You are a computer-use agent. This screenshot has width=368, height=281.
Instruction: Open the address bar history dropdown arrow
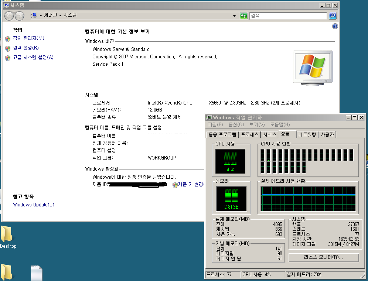tap(234, 16)
